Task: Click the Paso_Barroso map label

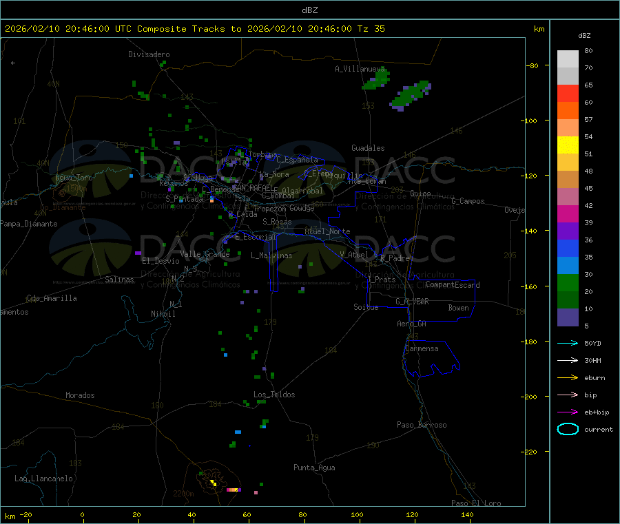Action: (422, 425)
